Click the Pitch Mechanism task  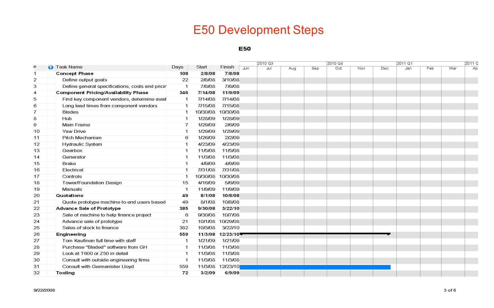pyautogui.click(x=82, y=138)
